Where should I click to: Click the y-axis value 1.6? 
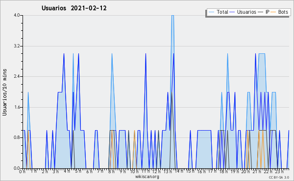(17, 107)
